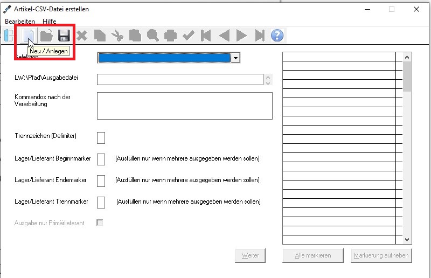Click the floppy disk save icon
This screenshot has height=278, width=431.
[64, 36]
